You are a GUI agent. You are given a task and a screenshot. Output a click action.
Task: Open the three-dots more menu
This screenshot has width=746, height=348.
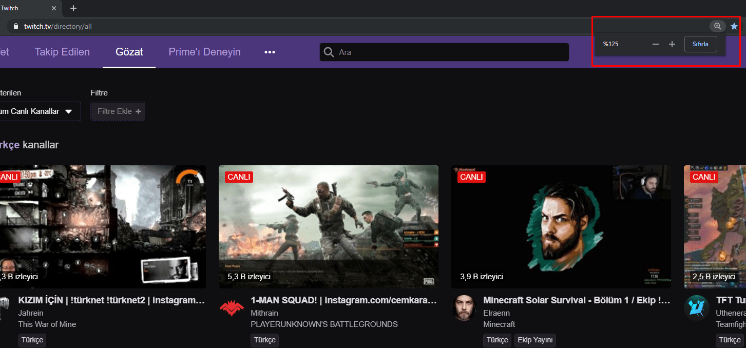[x=270, y=52]
